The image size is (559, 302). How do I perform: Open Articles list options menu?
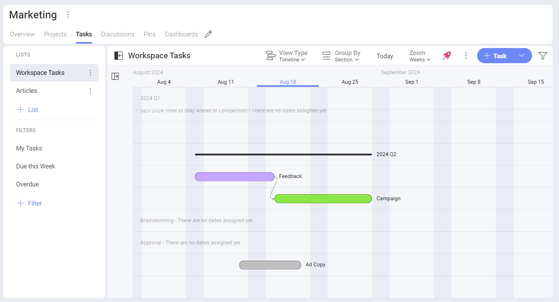point(90,91)
